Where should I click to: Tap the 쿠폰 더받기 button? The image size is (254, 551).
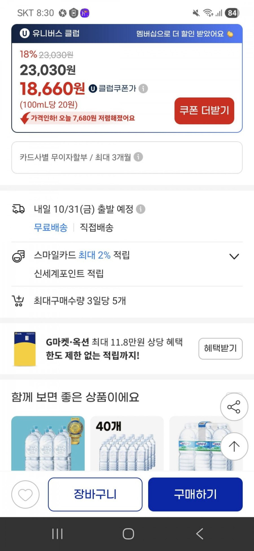[204, 111]
